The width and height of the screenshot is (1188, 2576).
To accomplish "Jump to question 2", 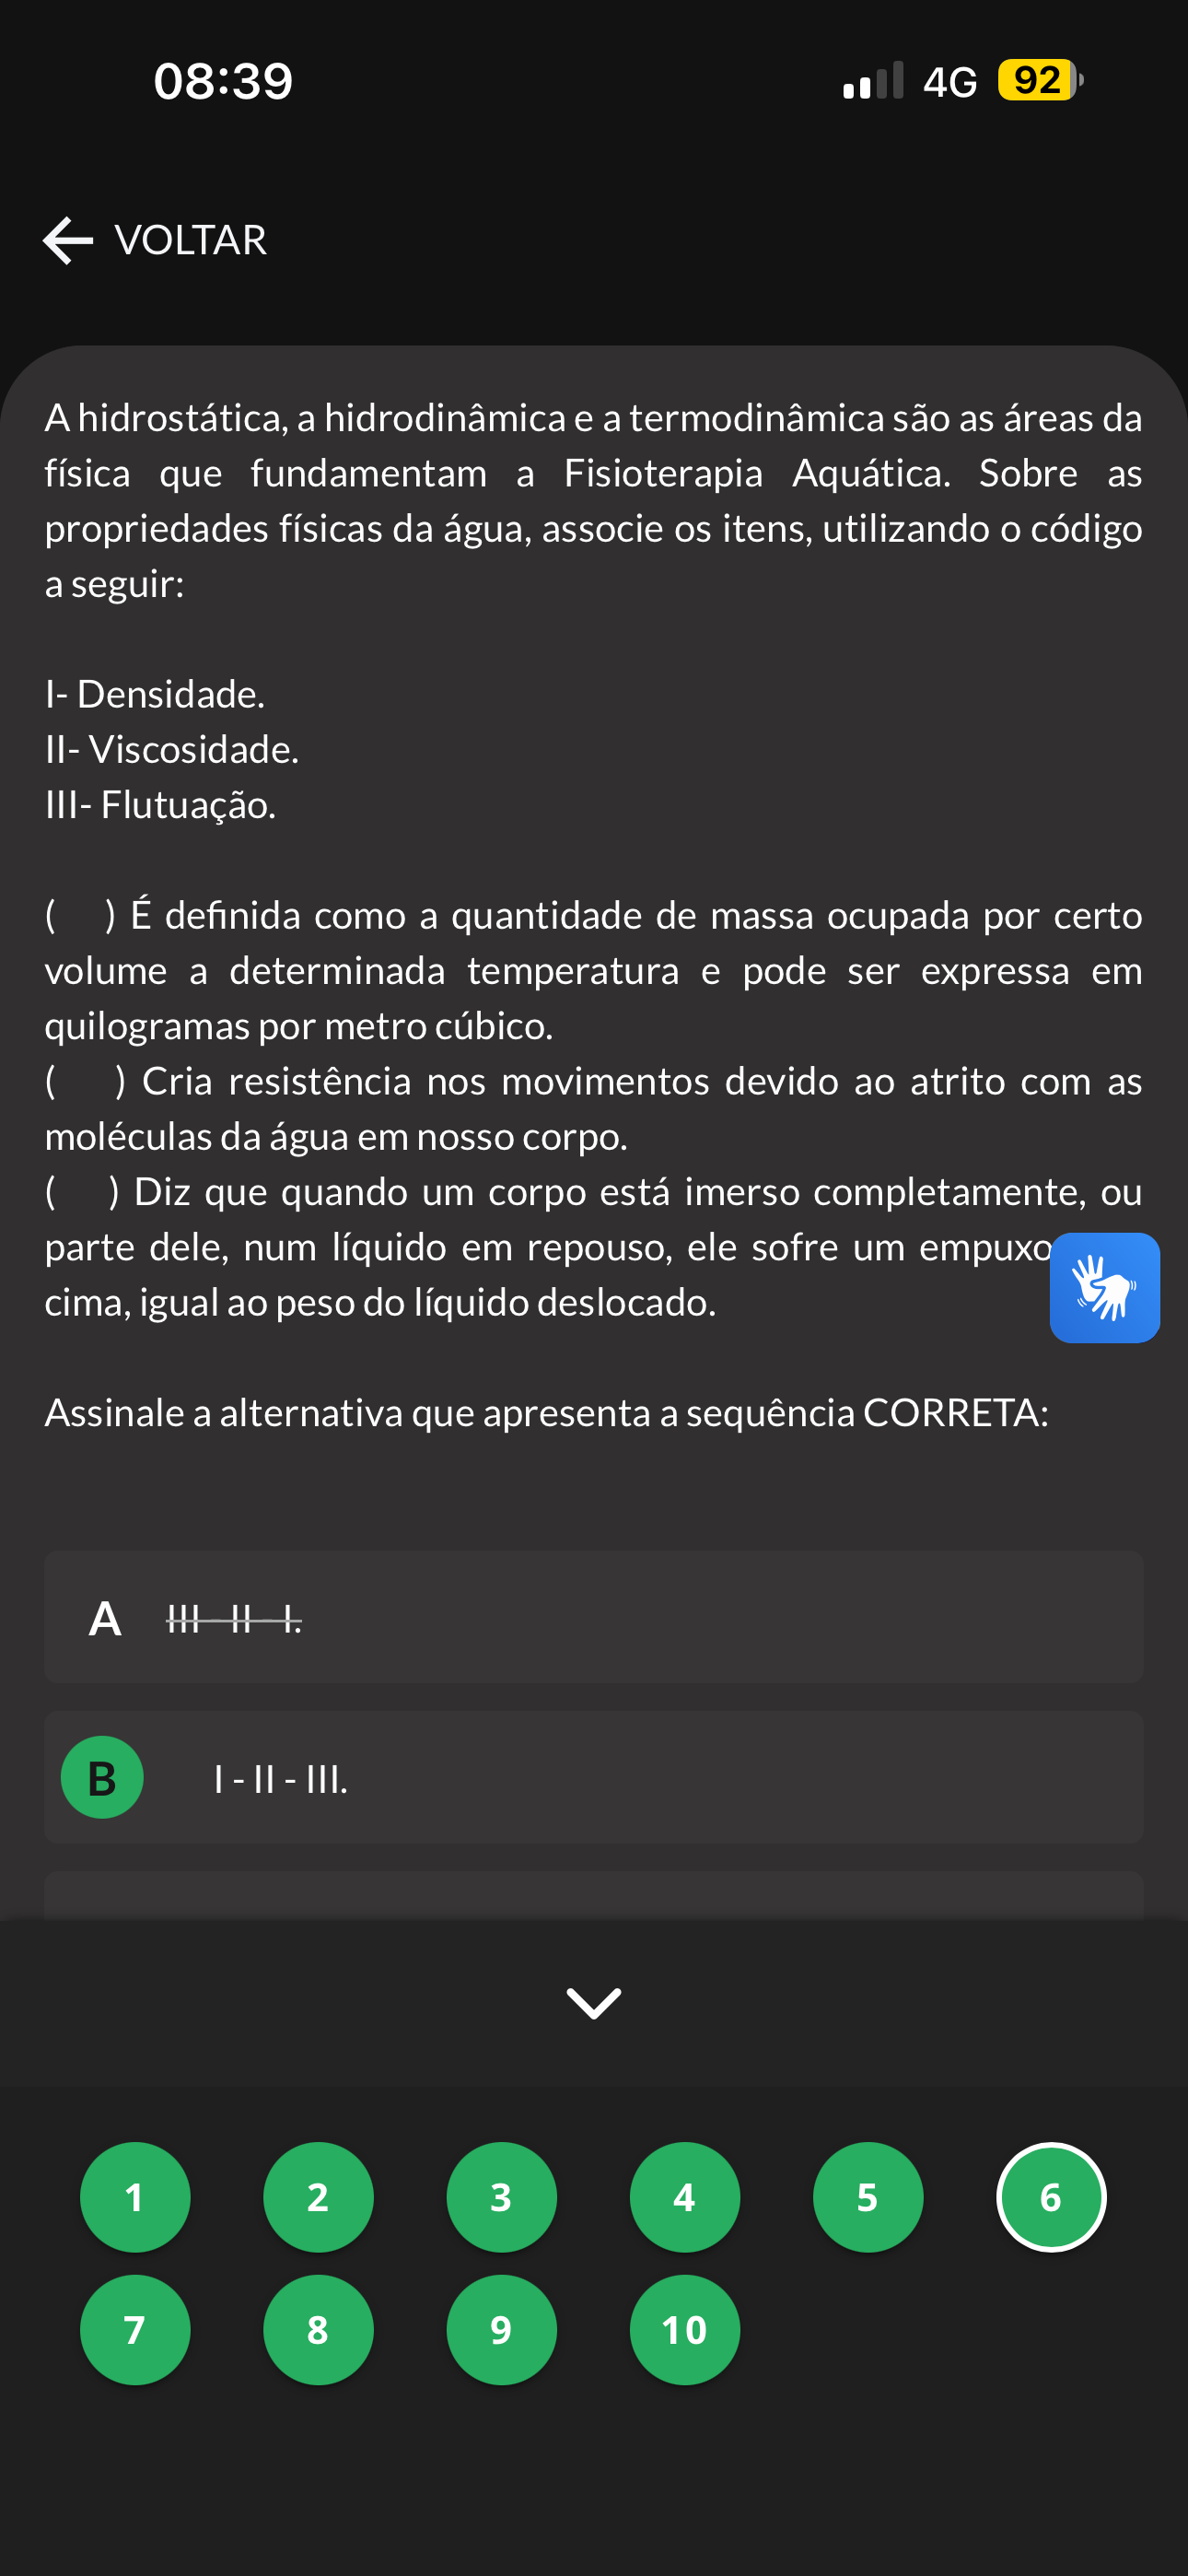I will click(x=318, y=2197).
